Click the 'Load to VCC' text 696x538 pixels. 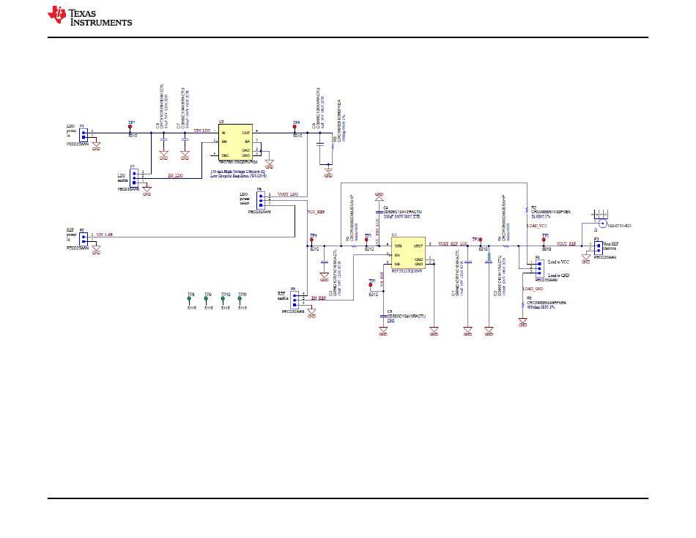point(559,262)
